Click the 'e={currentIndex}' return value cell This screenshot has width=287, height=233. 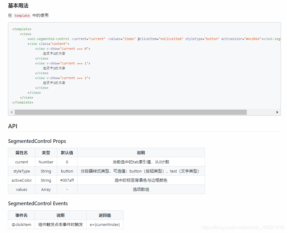(105, 224)
